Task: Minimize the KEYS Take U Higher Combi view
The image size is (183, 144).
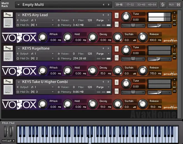Action: (x=174, y=83)
